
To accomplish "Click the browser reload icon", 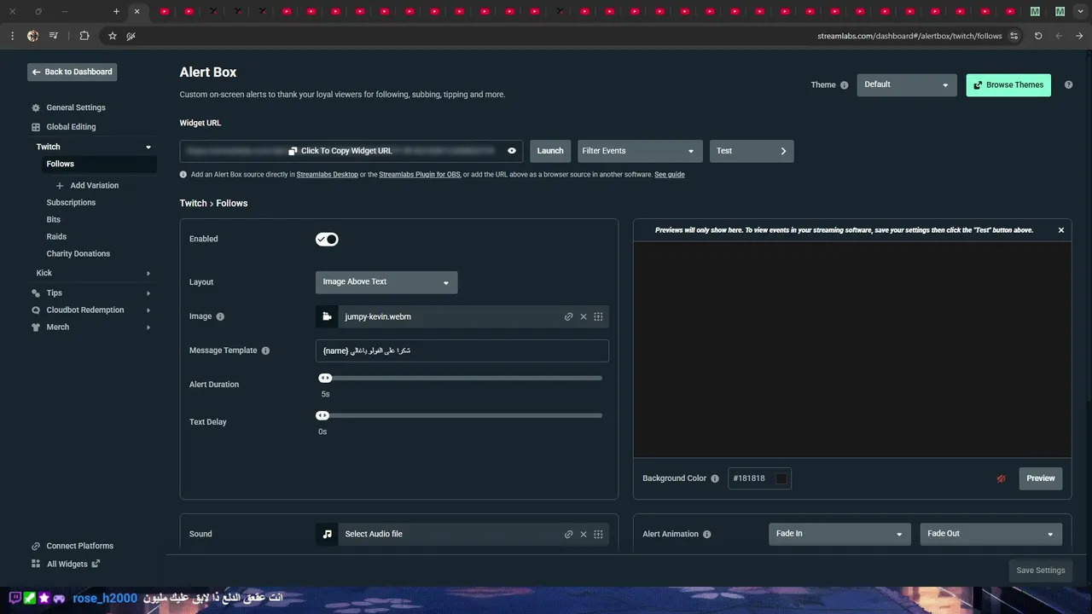I will coord(1038,36).
